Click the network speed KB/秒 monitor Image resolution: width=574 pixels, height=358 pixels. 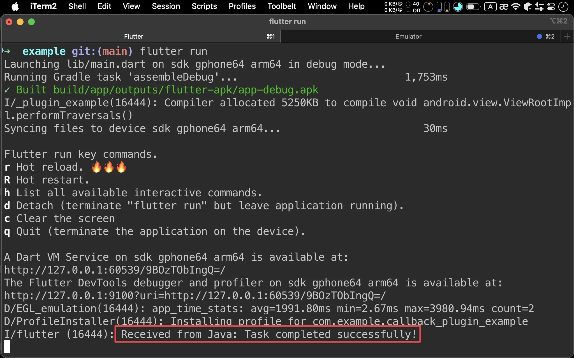pos(393,7)
